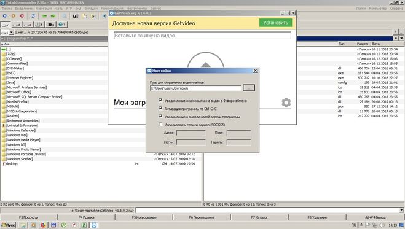
Task: Open the Excel-like green taskbar icon
Action: point(84,225)
